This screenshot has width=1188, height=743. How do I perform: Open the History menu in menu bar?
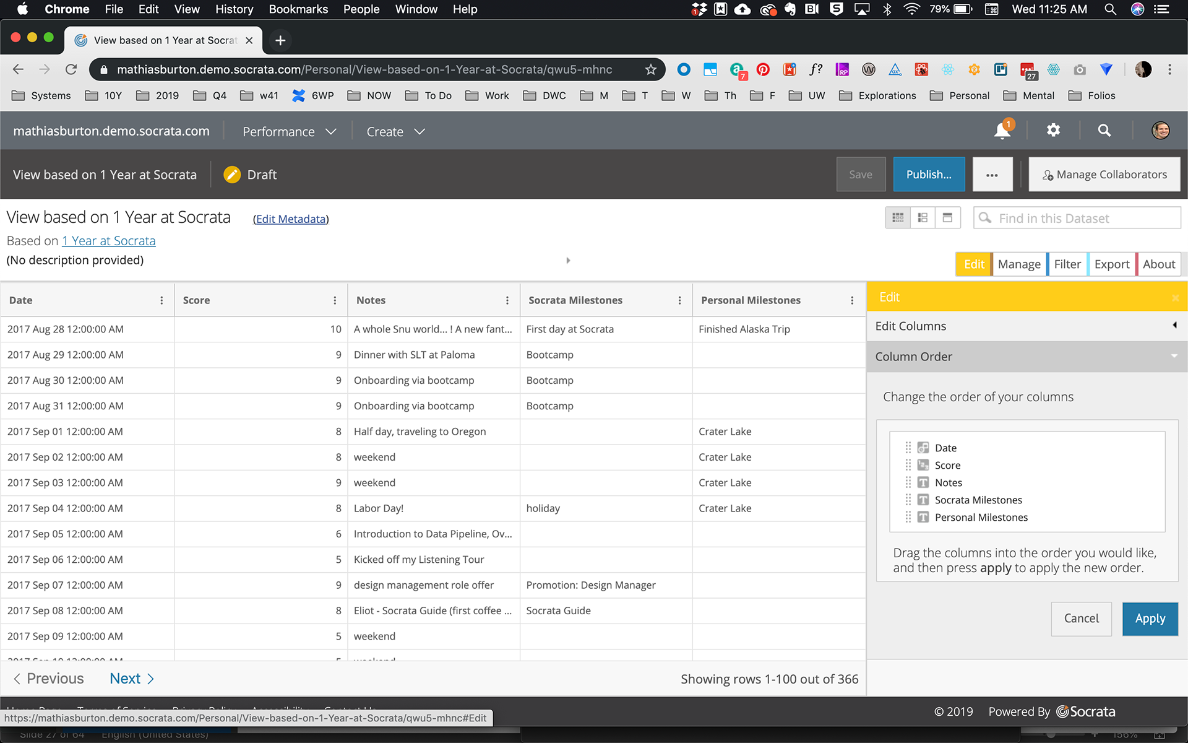234,9
